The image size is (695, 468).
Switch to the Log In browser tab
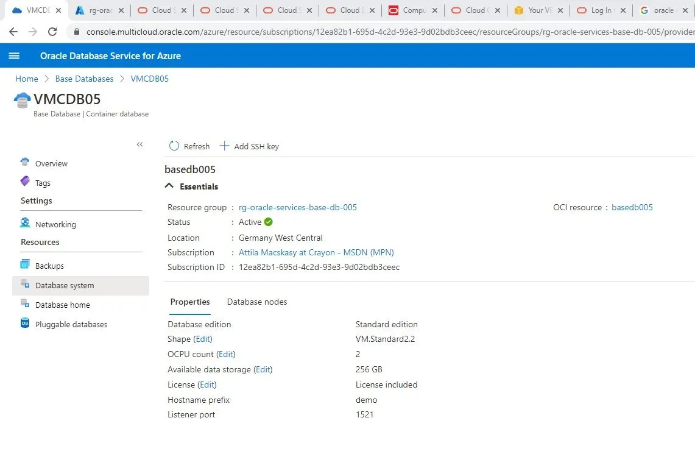pos(601,10)
